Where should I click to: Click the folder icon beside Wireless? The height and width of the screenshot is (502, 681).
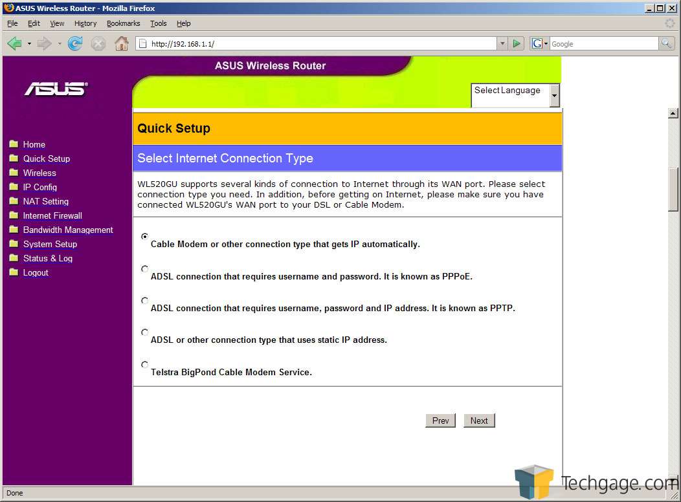pos(14,172)
